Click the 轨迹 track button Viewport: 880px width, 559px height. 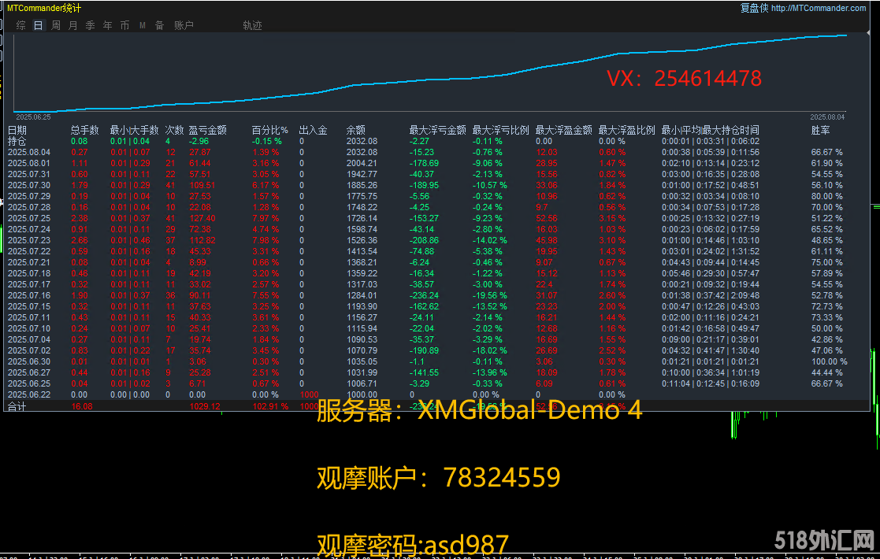click(252, 25)
